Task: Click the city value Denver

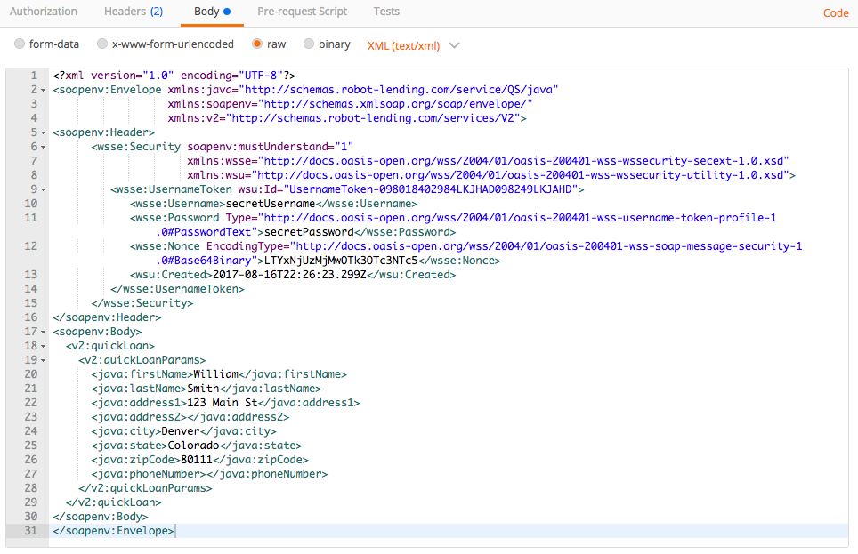Action: [x=181, y=431]
